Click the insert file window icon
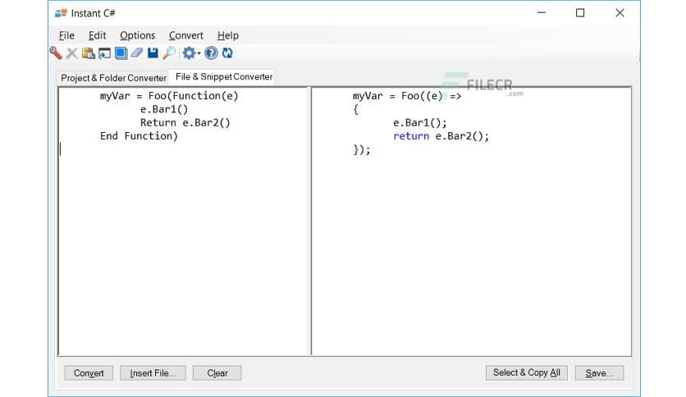686x397 pixels. tap(104, 53)
